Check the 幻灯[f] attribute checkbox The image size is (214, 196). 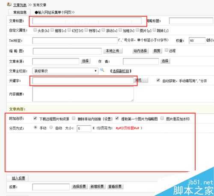69,30
